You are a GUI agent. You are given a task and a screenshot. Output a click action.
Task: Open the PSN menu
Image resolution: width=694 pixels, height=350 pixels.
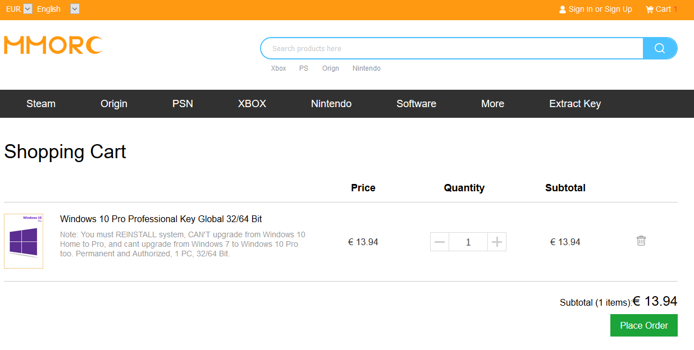tap(182, 104)
